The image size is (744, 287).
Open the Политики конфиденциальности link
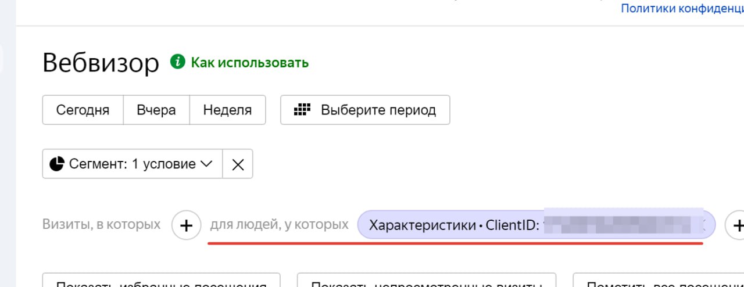click(682, 9)
